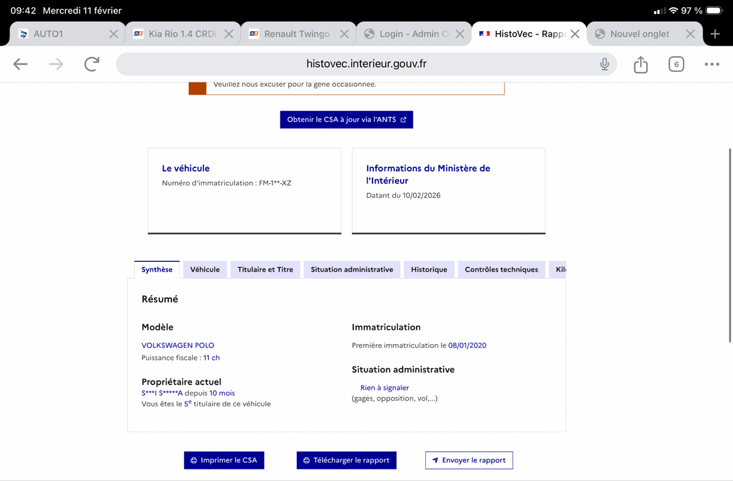This screenshot has width=733, height=481.
Task: Go back with the browser back arrow
Action: tap(21, 64)
